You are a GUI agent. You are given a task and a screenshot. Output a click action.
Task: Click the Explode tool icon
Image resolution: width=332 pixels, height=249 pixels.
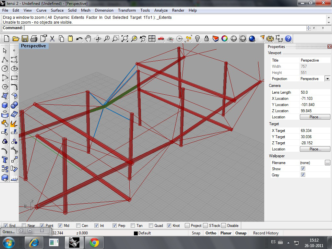(14, 124)
